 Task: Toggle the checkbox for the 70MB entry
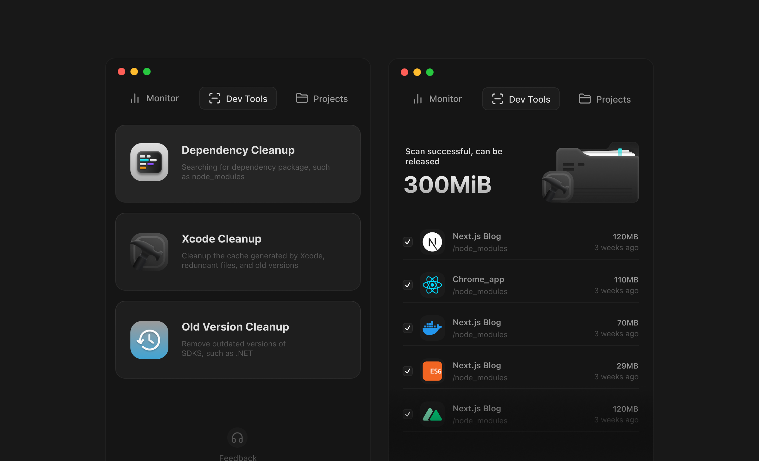click(408, 328)
